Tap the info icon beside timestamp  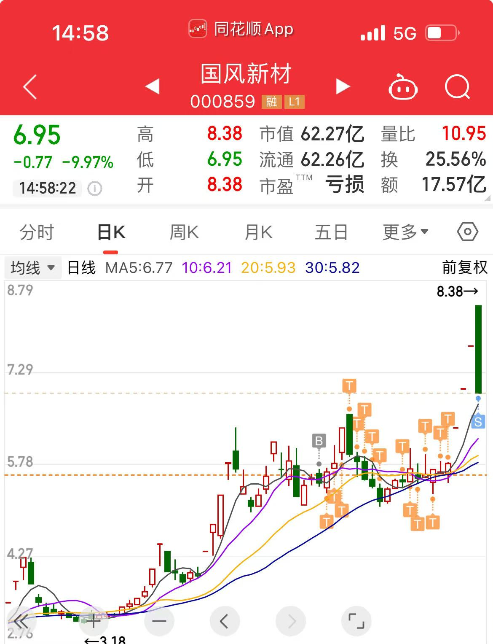(x=94, y=188)
